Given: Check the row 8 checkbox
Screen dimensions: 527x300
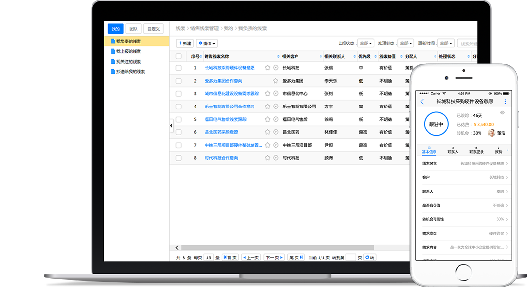Looking at the screenshot, I should [x=179, y=158].
